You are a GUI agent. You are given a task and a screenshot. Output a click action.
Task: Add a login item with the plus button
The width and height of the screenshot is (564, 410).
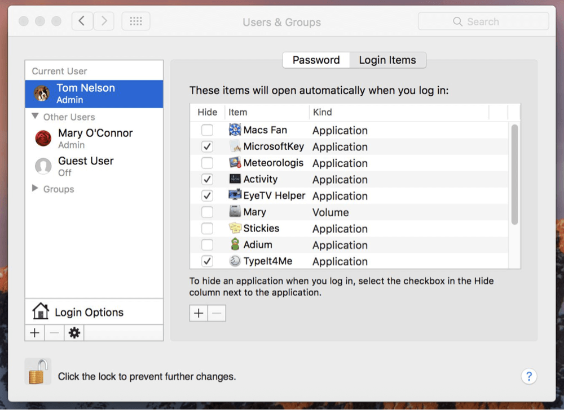[x=198, y=313]
